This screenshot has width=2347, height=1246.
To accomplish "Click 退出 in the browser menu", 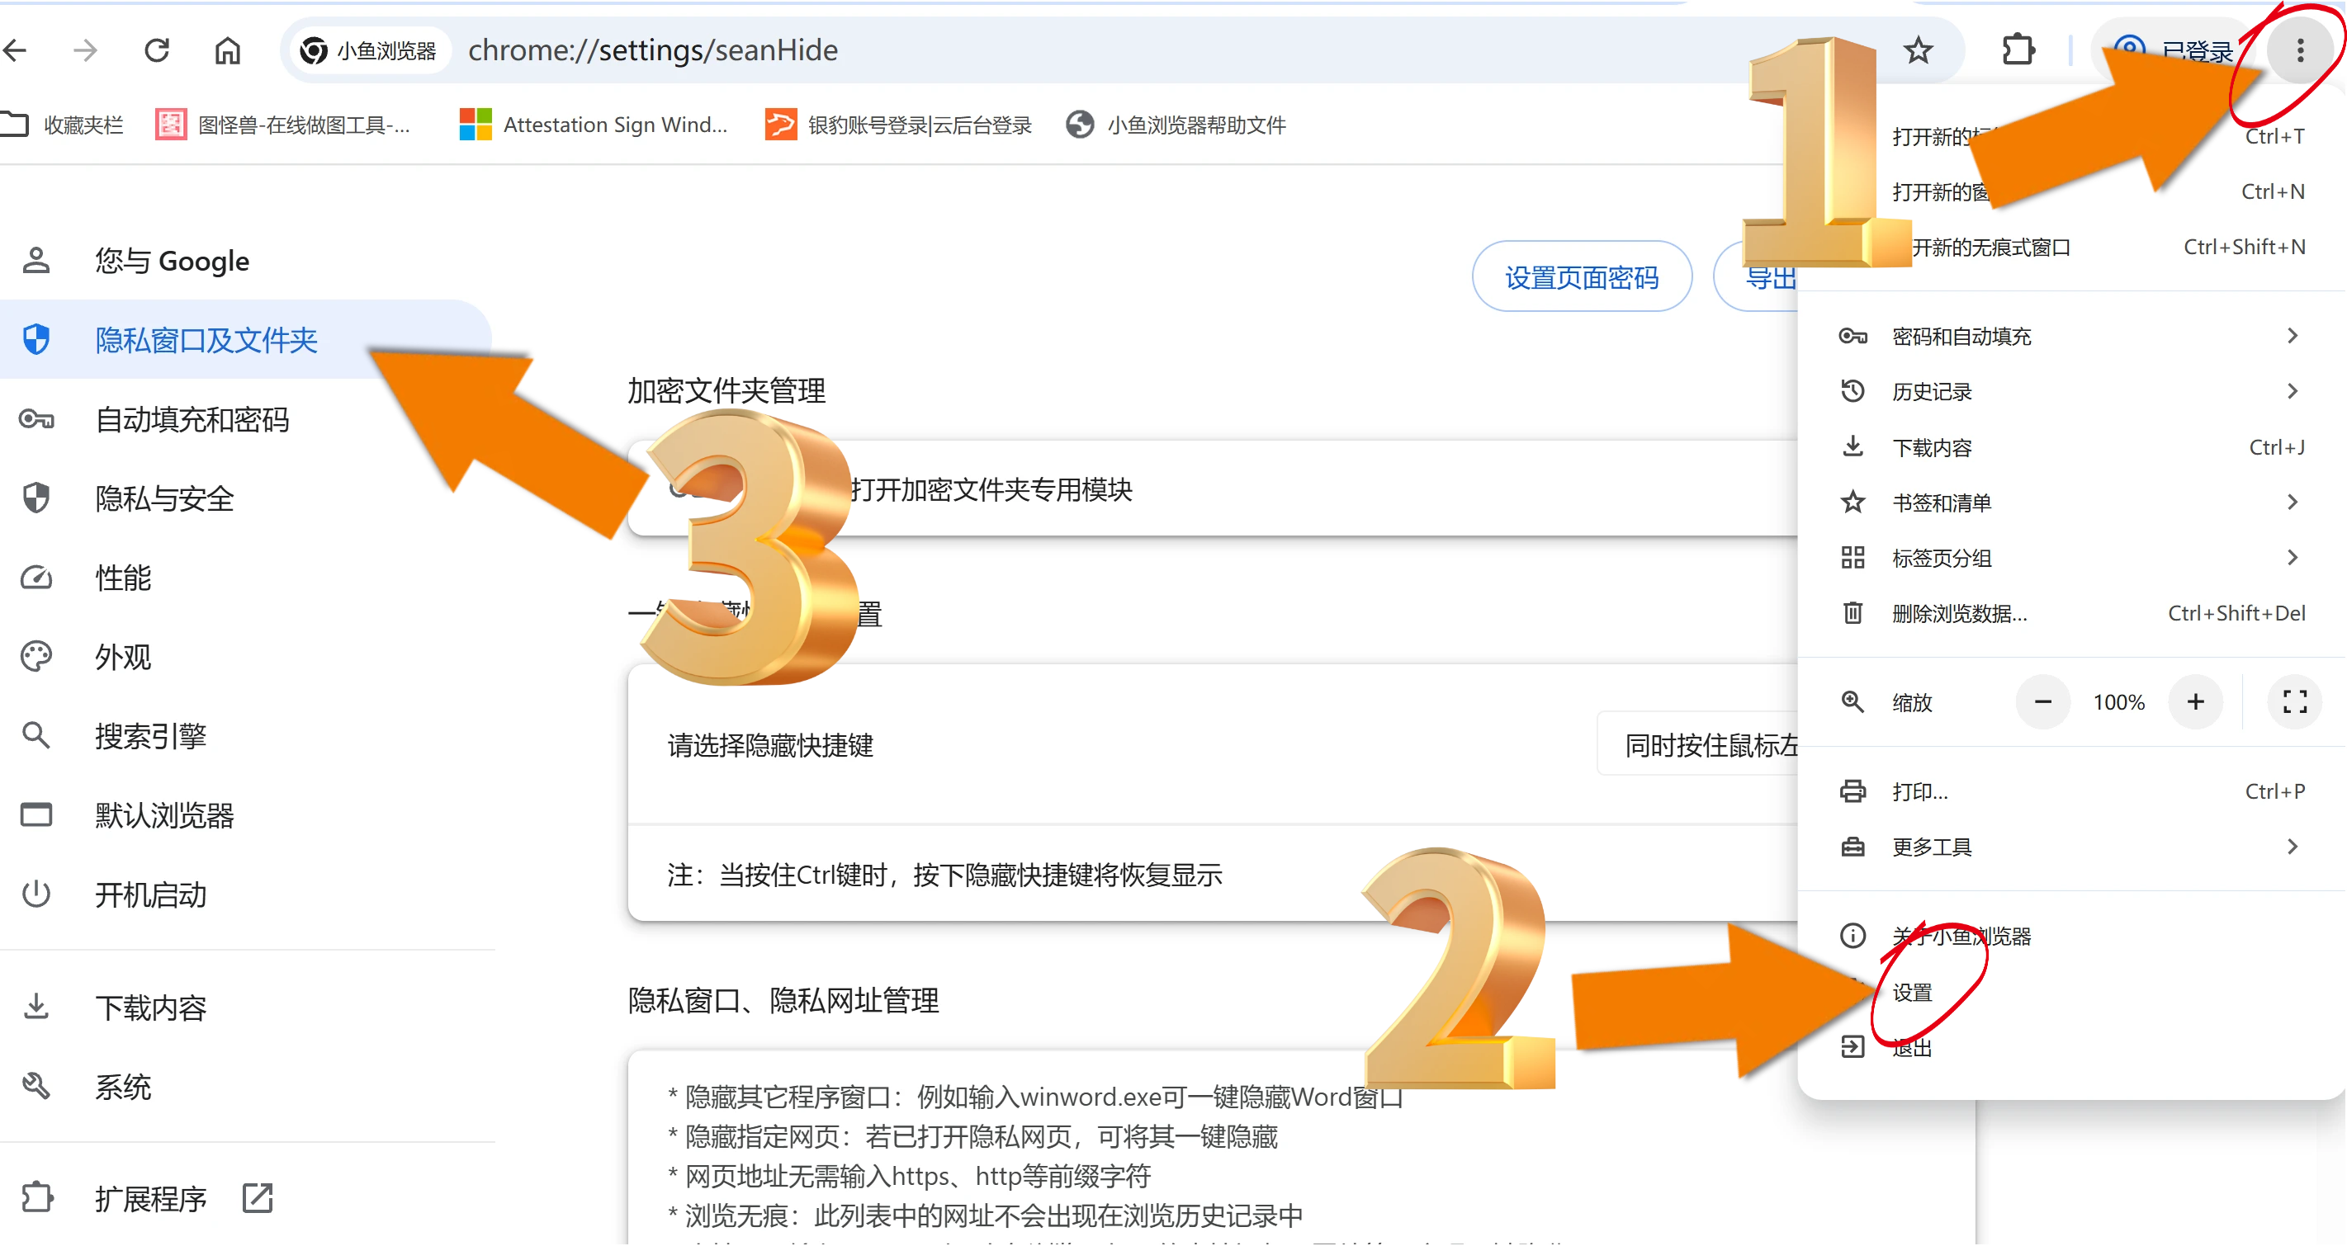I will pos(2072,1047).
